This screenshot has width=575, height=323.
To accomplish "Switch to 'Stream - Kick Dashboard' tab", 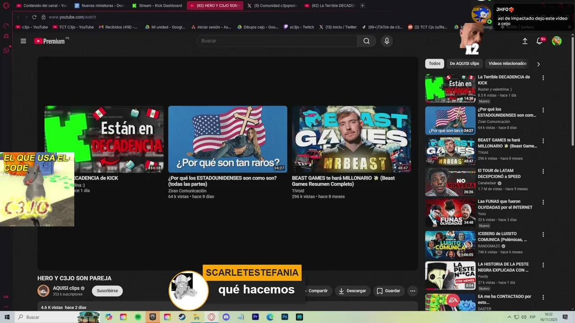I will (157, 5).
